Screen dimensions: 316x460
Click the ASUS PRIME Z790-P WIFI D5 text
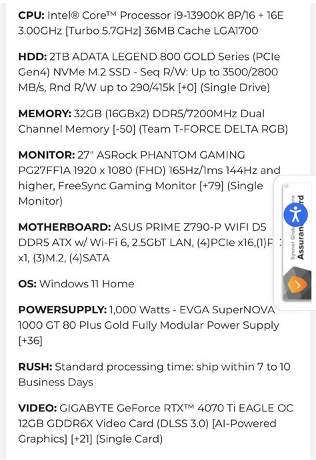click(190, 227)
